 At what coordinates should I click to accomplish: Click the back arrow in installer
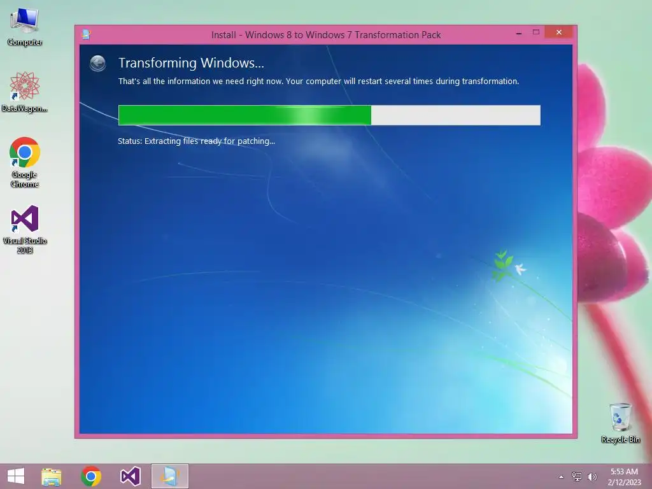pyautogui.click(x=97, y=64)
